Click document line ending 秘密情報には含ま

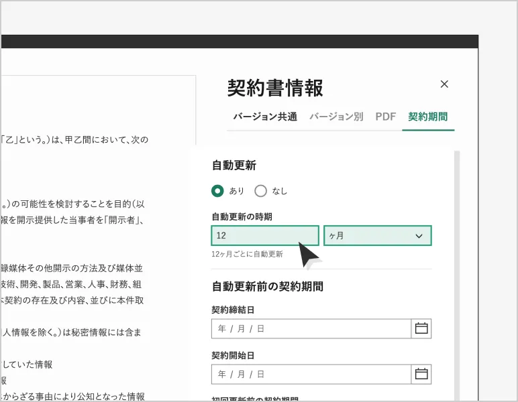coord(71,332)
